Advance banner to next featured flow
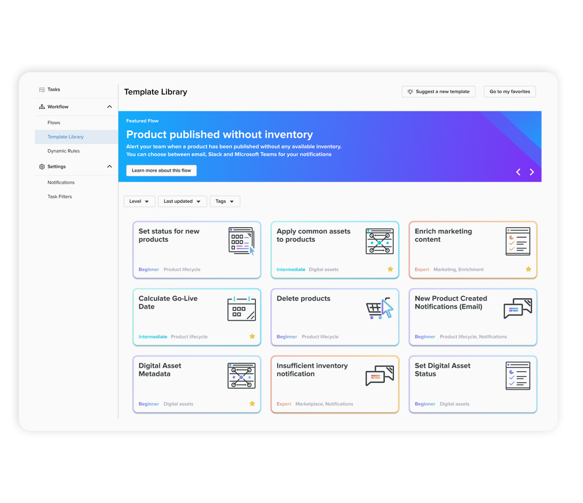583x503 pixels. click(532, 172)
